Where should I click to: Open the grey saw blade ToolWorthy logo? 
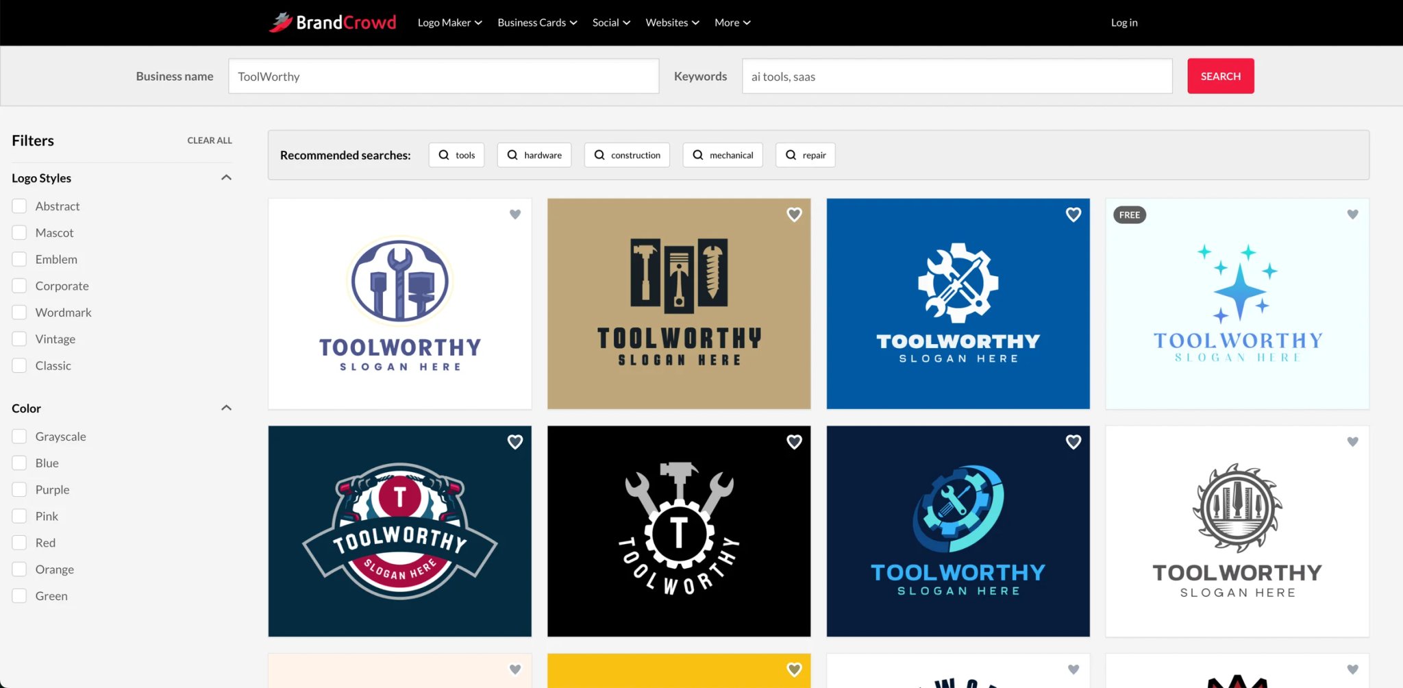click(1237, 532)
